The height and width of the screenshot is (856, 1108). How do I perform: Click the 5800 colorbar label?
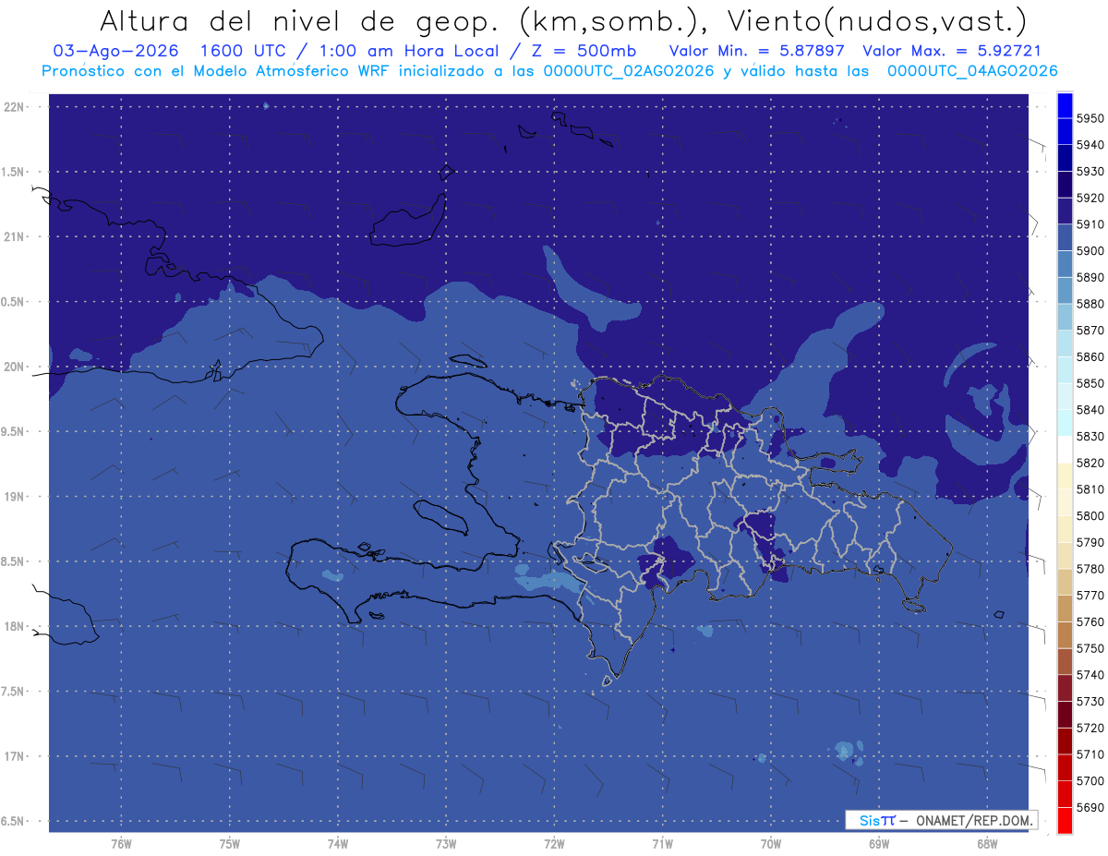point(1090,515)
